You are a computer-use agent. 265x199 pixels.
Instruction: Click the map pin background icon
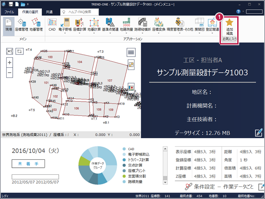[131, 88]
